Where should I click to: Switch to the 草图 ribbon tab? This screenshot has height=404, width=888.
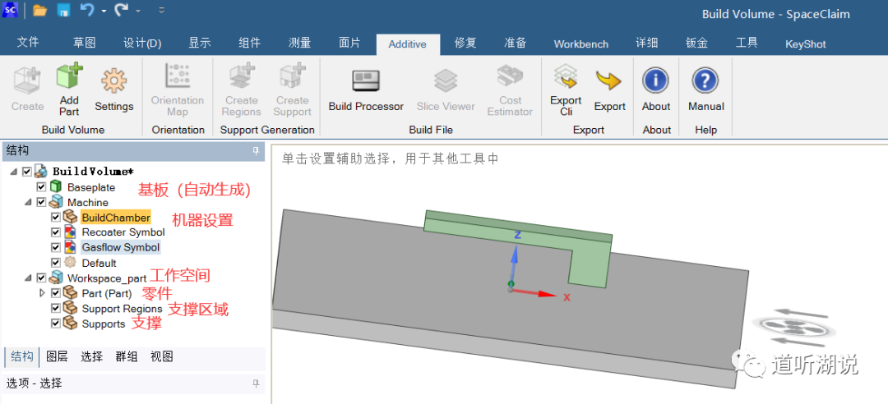[84, 43]
